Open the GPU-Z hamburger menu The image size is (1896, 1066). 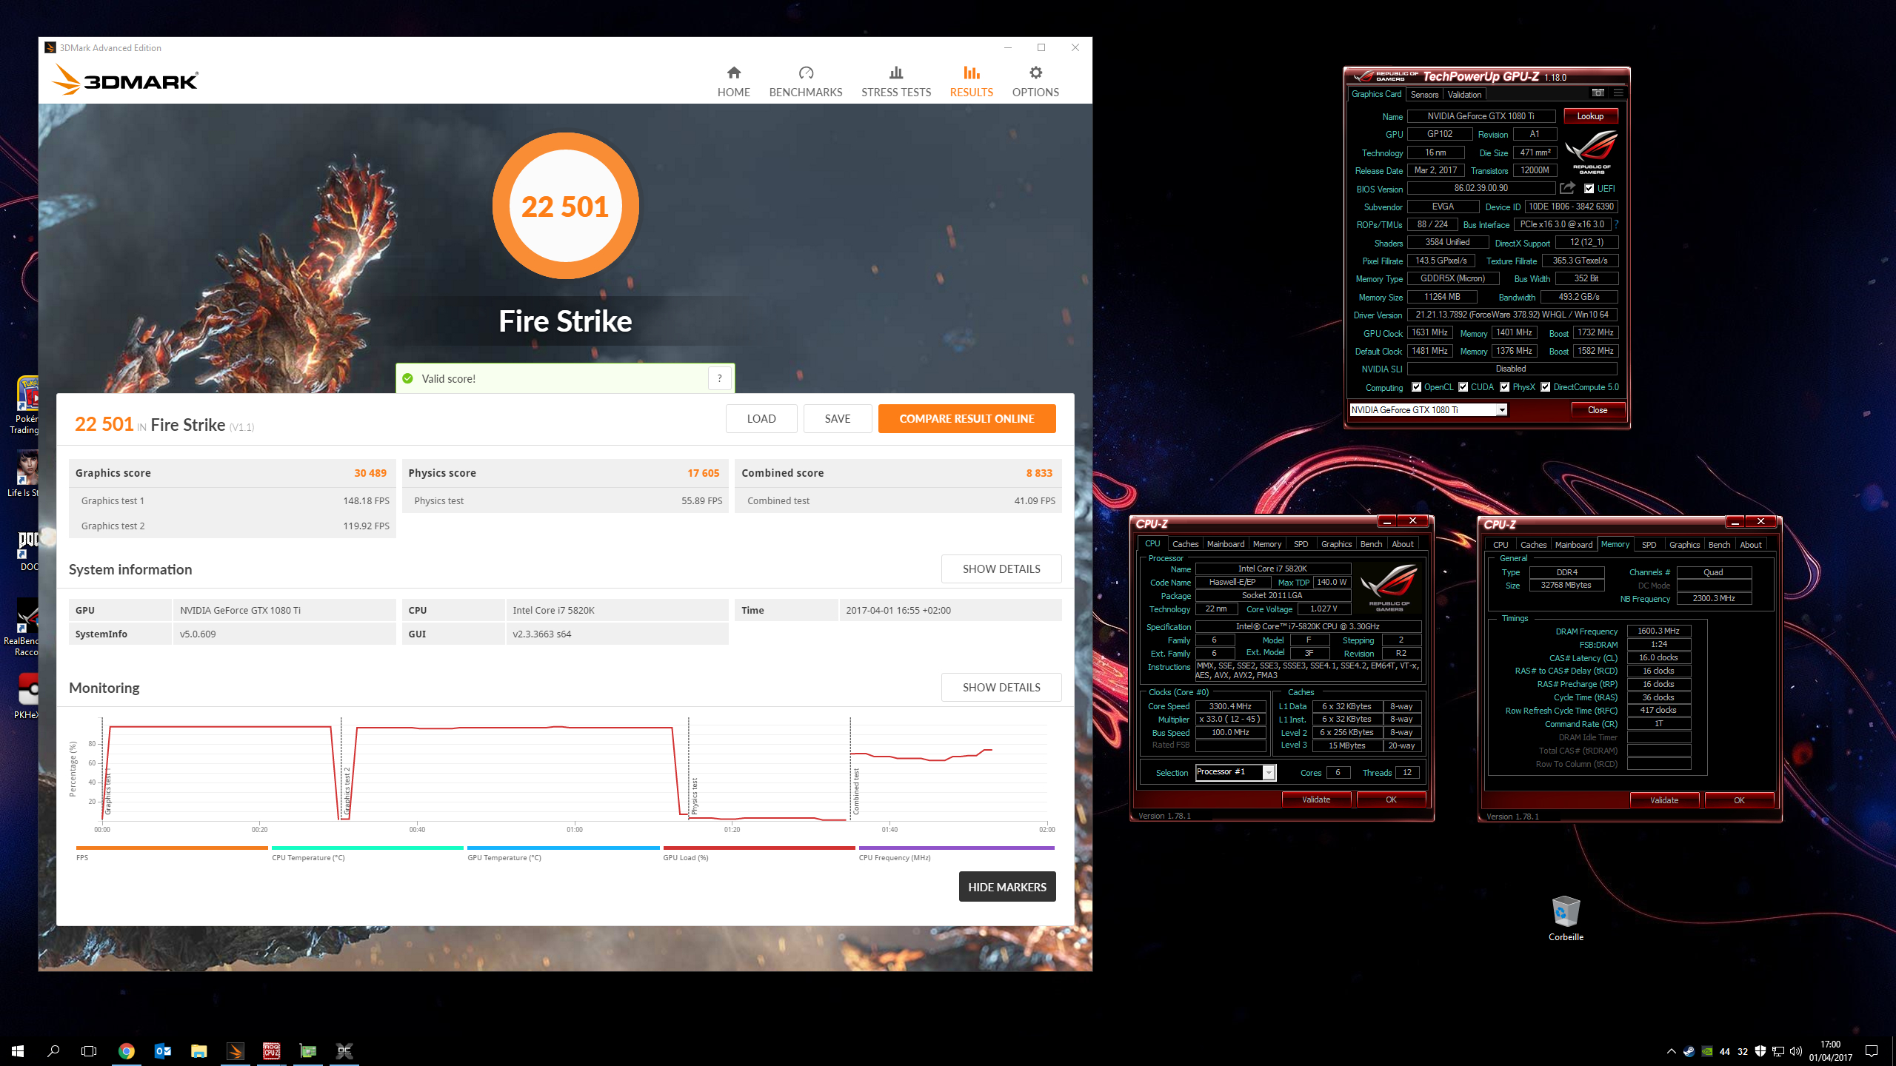tap(1618, 93)
